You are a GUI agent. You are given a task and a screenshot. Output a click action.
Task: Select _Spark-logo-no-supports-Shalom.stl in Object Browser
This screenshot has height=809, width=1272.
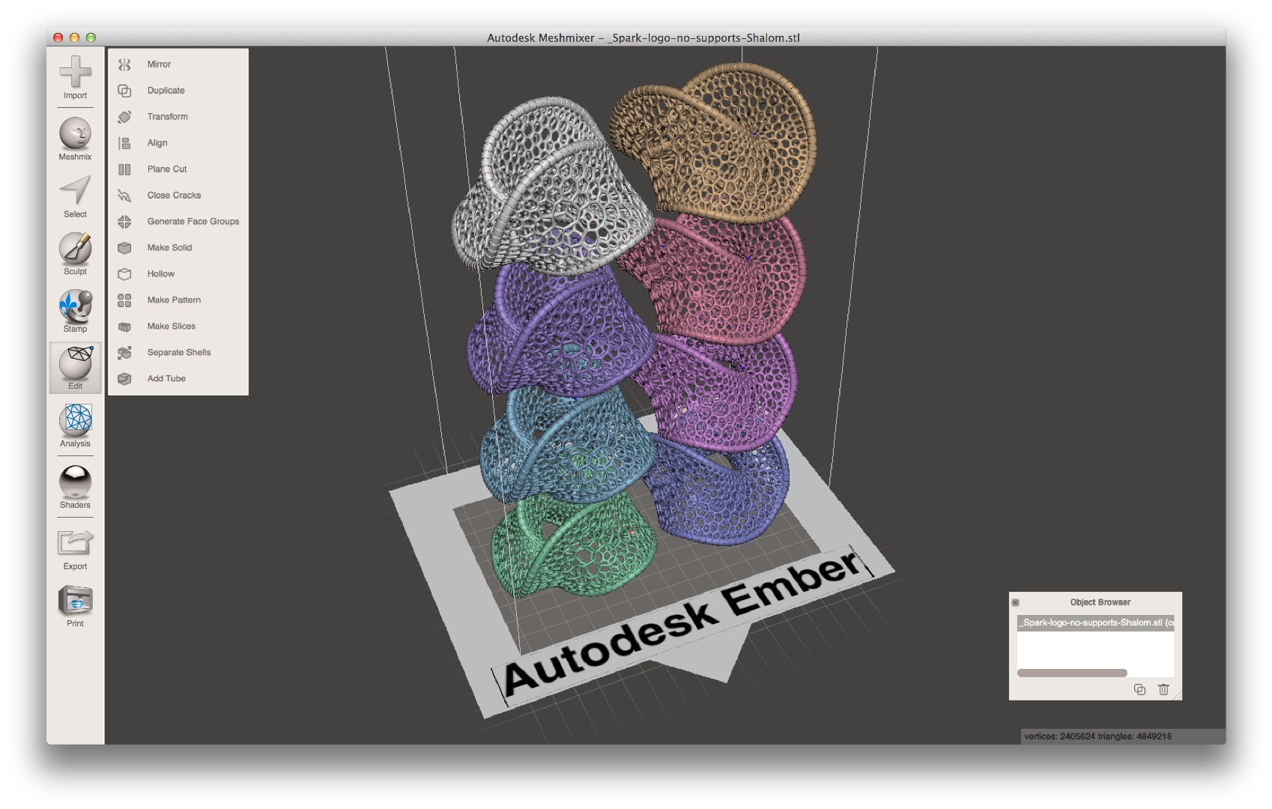[x=1096, y=623]
